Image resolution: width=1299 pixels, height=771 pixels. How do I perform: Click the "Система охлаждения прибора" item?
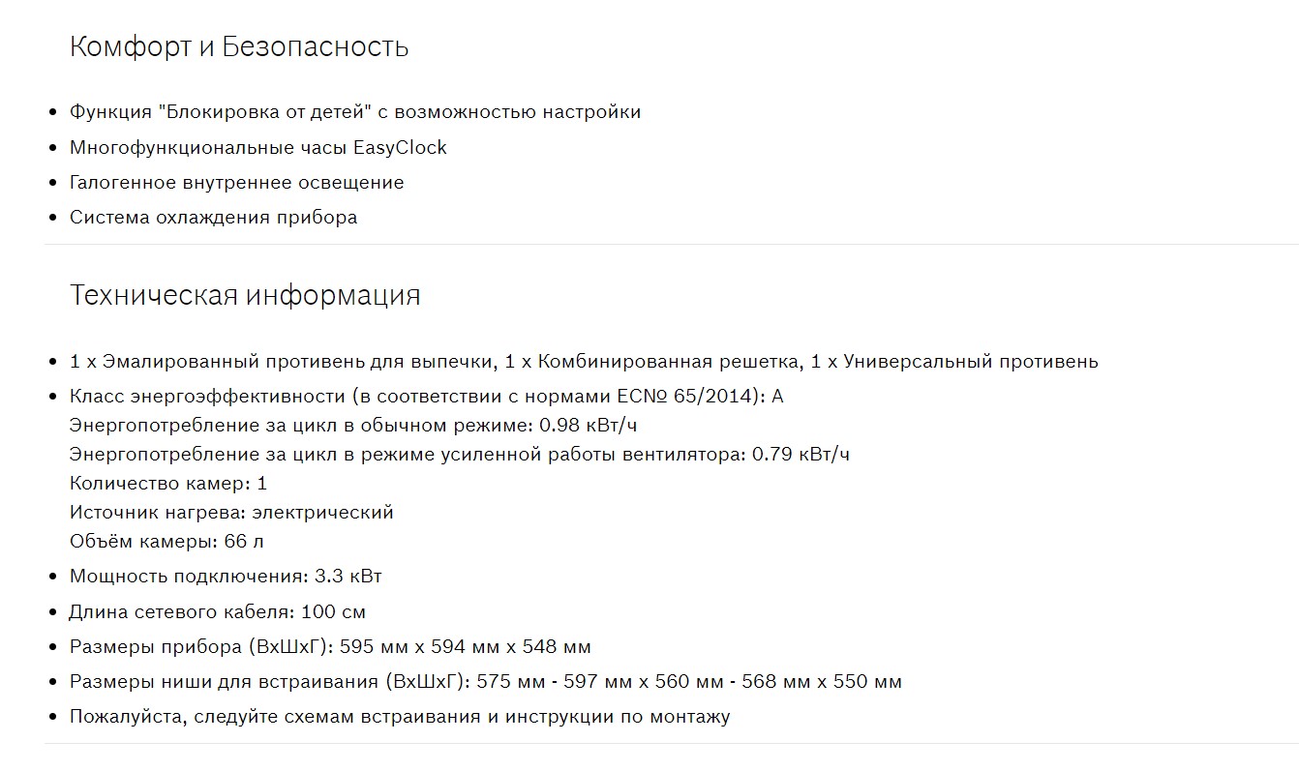213,218
